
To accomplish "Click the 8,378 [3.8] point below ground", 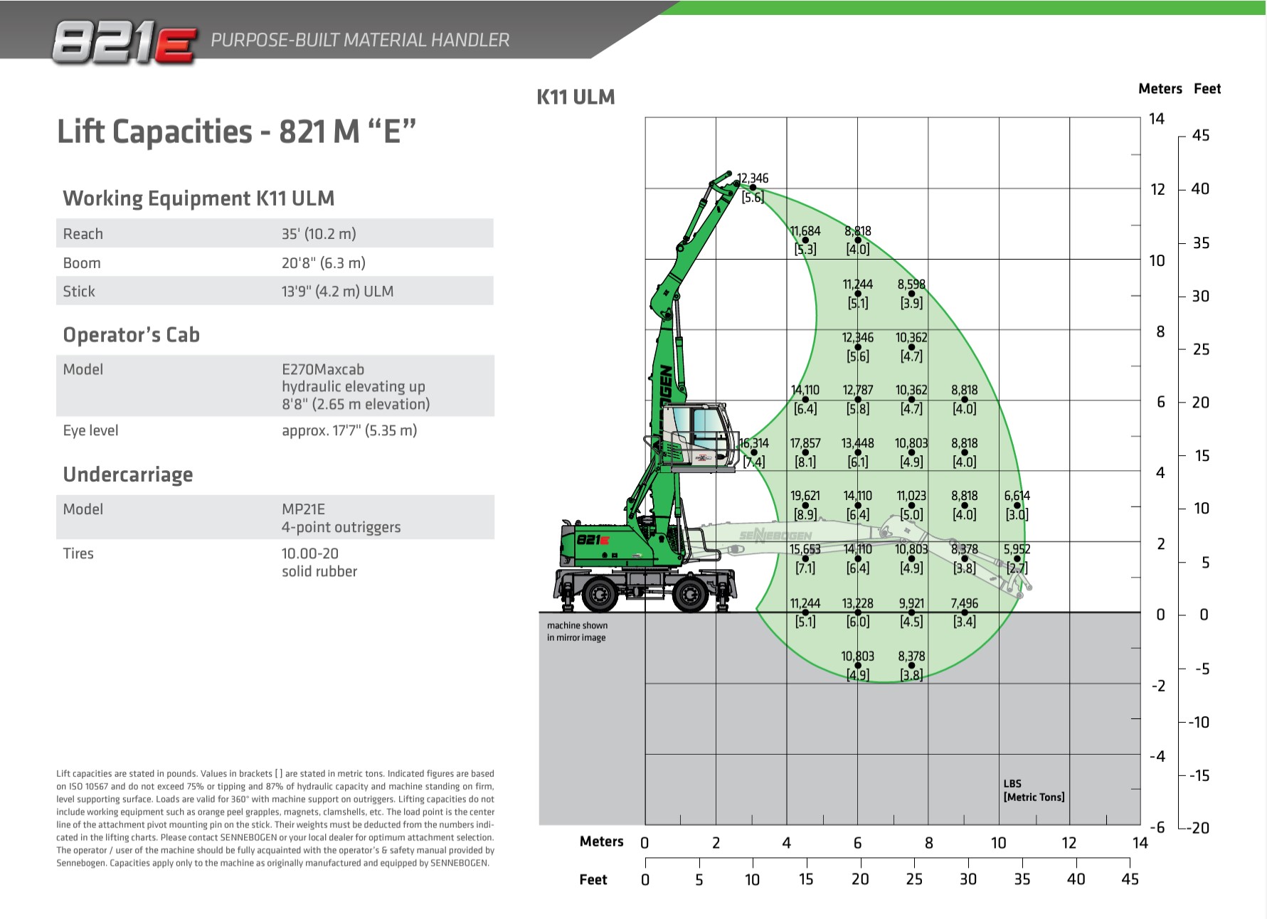I will (911, 665).
